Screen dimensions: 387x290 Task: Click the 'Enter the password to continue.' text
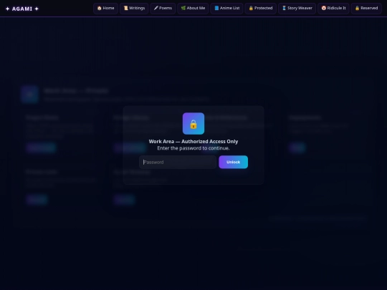pos(193,148)
